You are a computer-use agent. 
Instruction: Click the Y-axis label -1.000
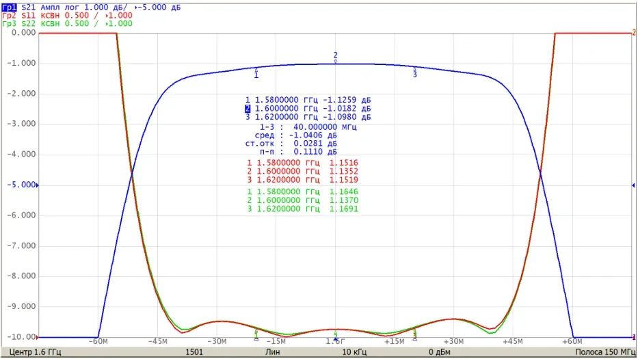tap(21, 63)
